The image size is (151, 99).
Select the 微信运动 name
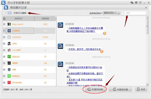[x=16, y=76]
